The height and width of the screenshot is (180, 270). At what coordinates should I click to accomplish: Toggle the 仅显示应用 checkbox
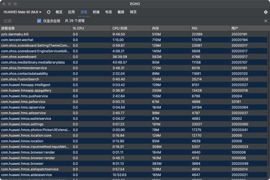point(39,21)
